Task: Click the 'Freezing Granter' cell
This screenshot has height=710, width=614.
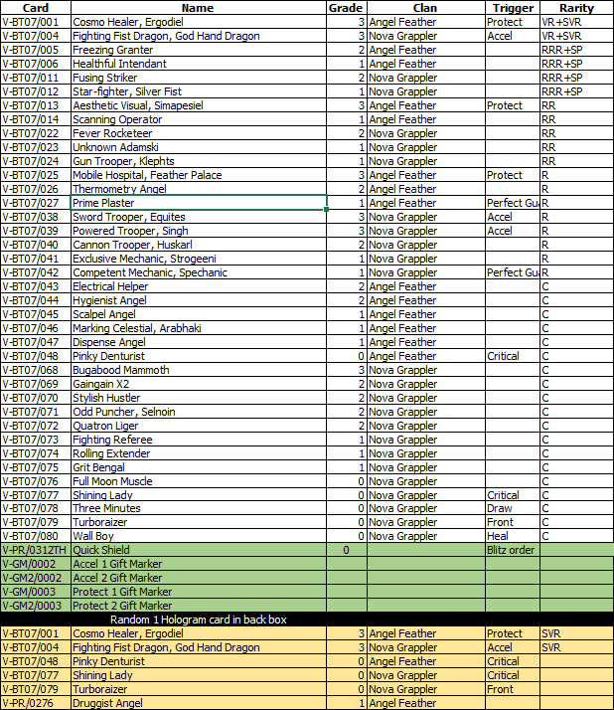Action: [x=199, y=50]
